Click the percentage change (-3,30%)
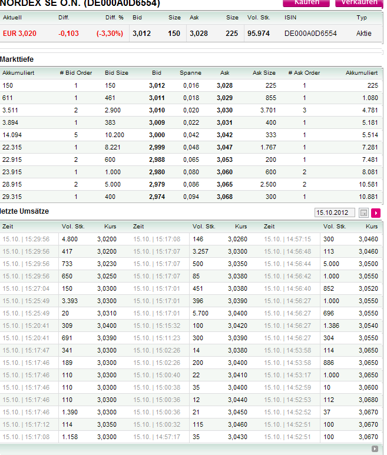The height and width of the screenshot is (455, 387). pyautogui.click(x=110, y=34)
